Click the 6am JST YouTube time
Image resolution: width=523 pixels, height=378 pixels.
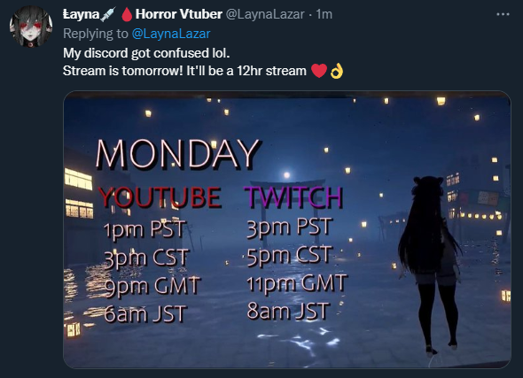pyautogui.click(x=144, y=313)
